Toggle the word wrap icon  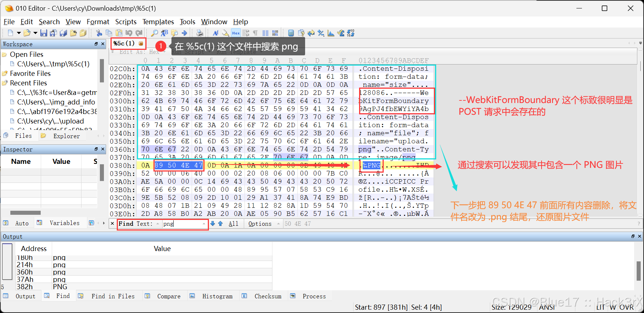point(246,33)
